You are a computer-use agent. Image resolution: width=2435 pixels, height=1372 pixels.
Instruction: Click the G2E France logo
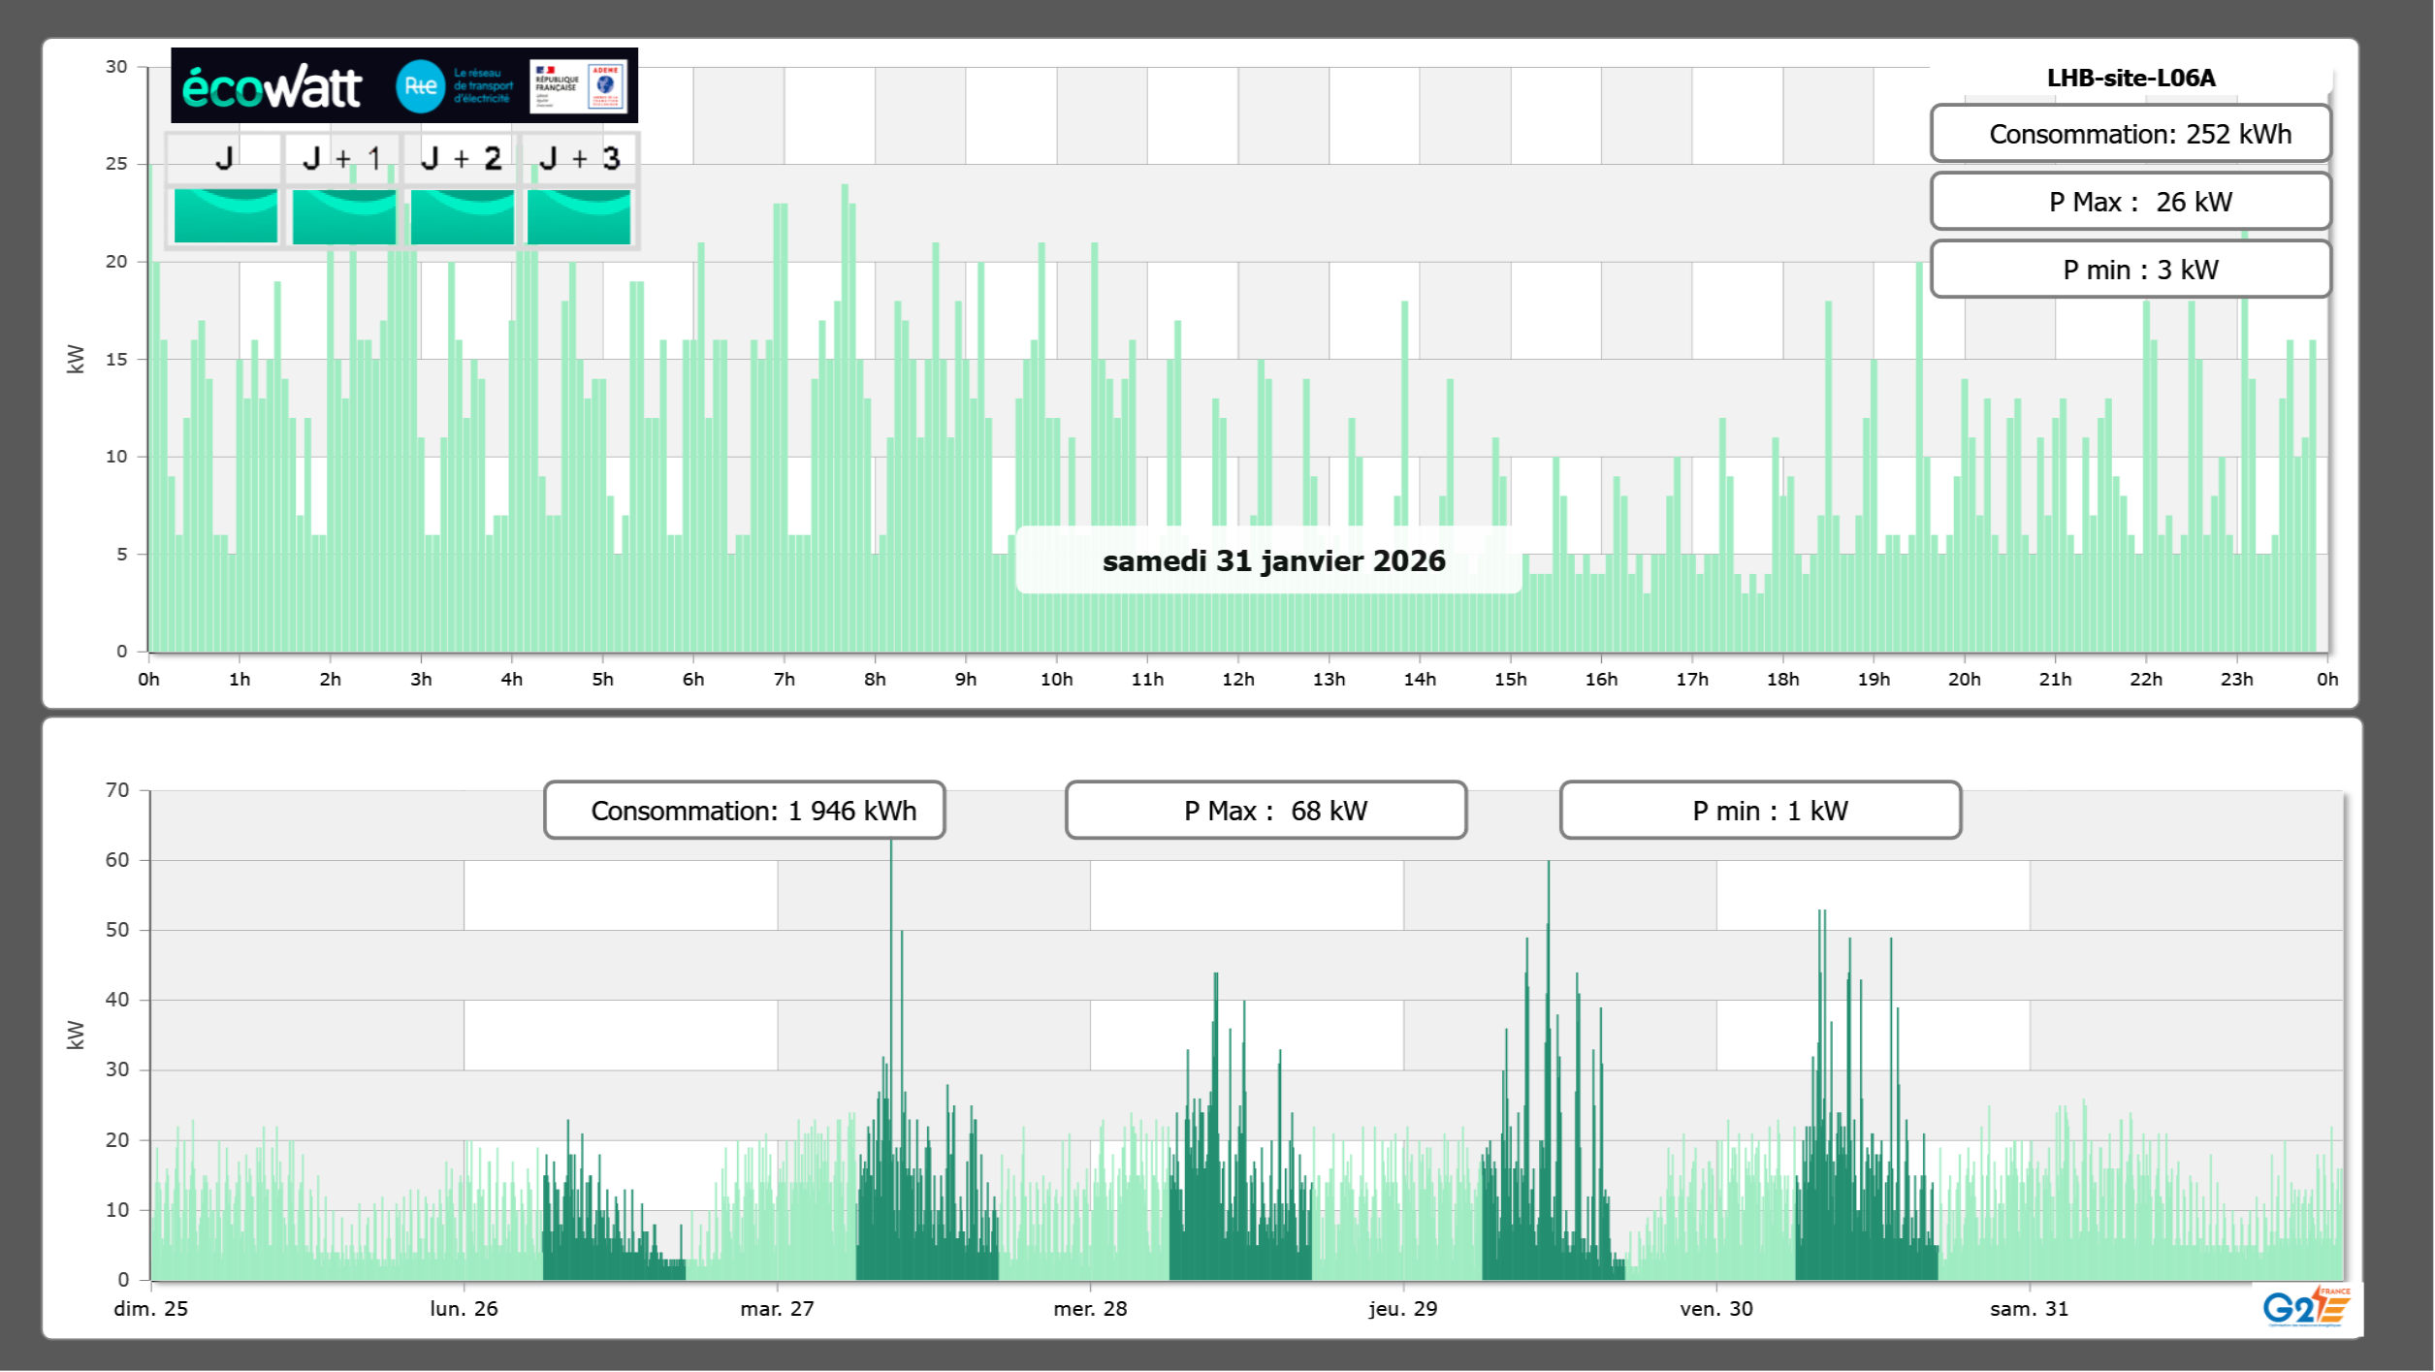pyautogui.click(x=2306, y=1307)
